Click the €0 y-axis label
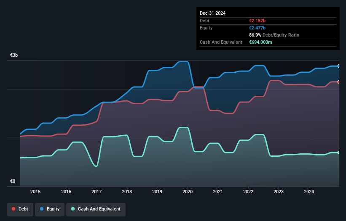The image size is (346, 221). tap(13, 181)
